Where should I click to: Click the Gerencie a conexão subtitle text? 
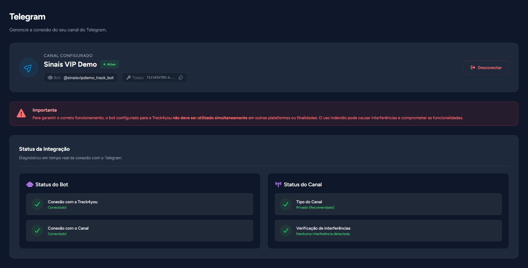tap(58, 30)
